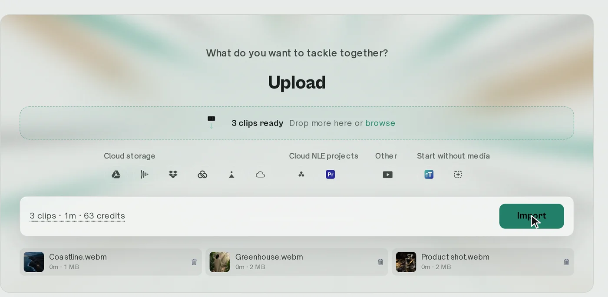Image resolution: width=608 pixels, height=297 pixels.
Task: Open the Frame.io audio-wave icon source
Action: (145, 175)
